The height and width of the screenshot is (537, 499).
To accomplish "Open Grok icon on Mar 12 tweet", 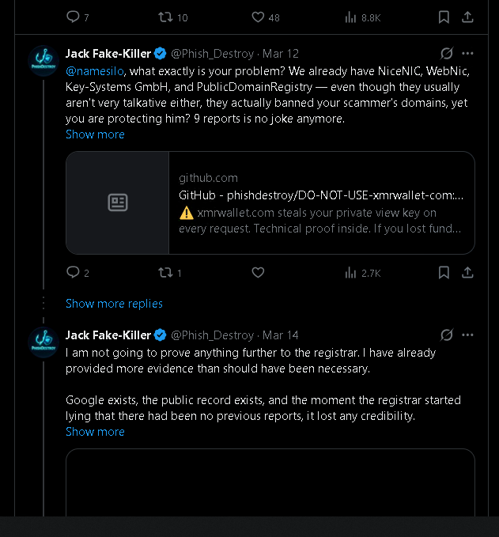I will point(447,54).
